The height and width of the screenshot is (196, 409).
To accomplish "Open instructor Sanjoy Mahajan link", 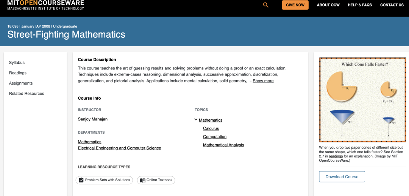I will (x=93, y=119).
